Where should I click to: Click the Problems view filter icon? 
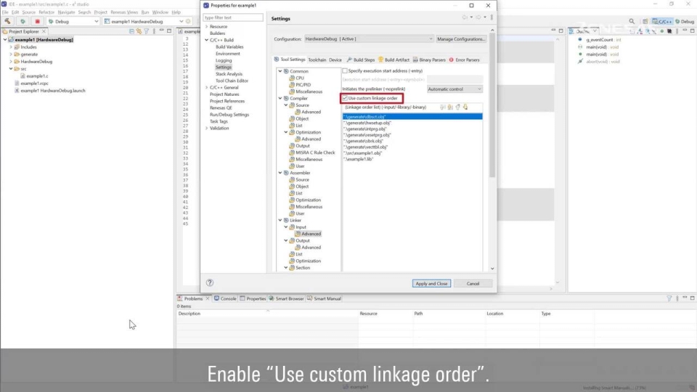tap(669, 298)
